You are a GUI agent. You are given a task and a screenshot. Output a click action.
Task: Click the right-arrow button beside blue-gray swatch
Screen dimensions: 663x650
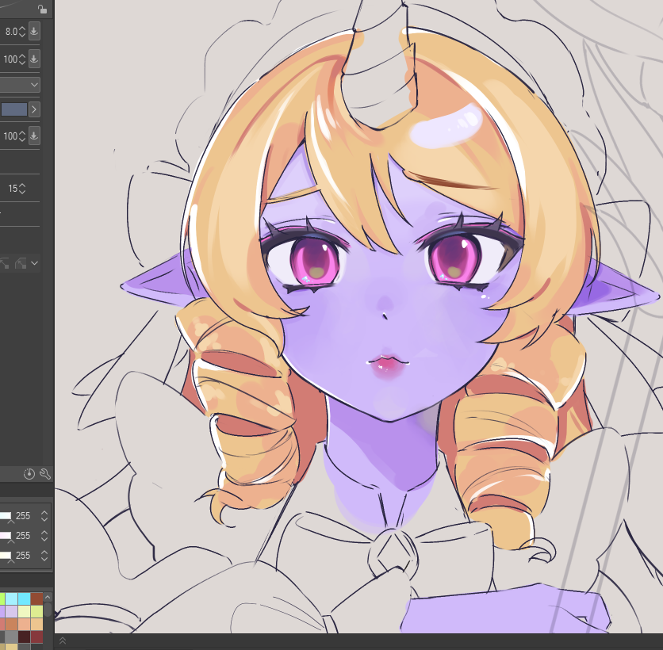pyautogui.click(x=34, y=109)
